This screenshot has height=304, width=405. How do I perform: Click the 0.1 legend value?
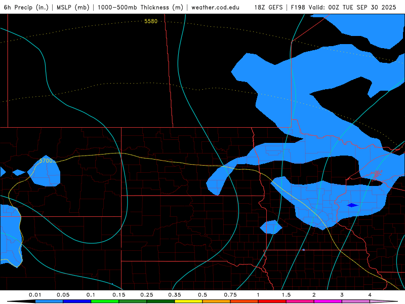click(91, 295)
